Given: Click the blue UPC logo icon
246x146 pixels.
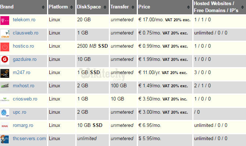Looking at the screenshot, I should (x=5, y=113).
